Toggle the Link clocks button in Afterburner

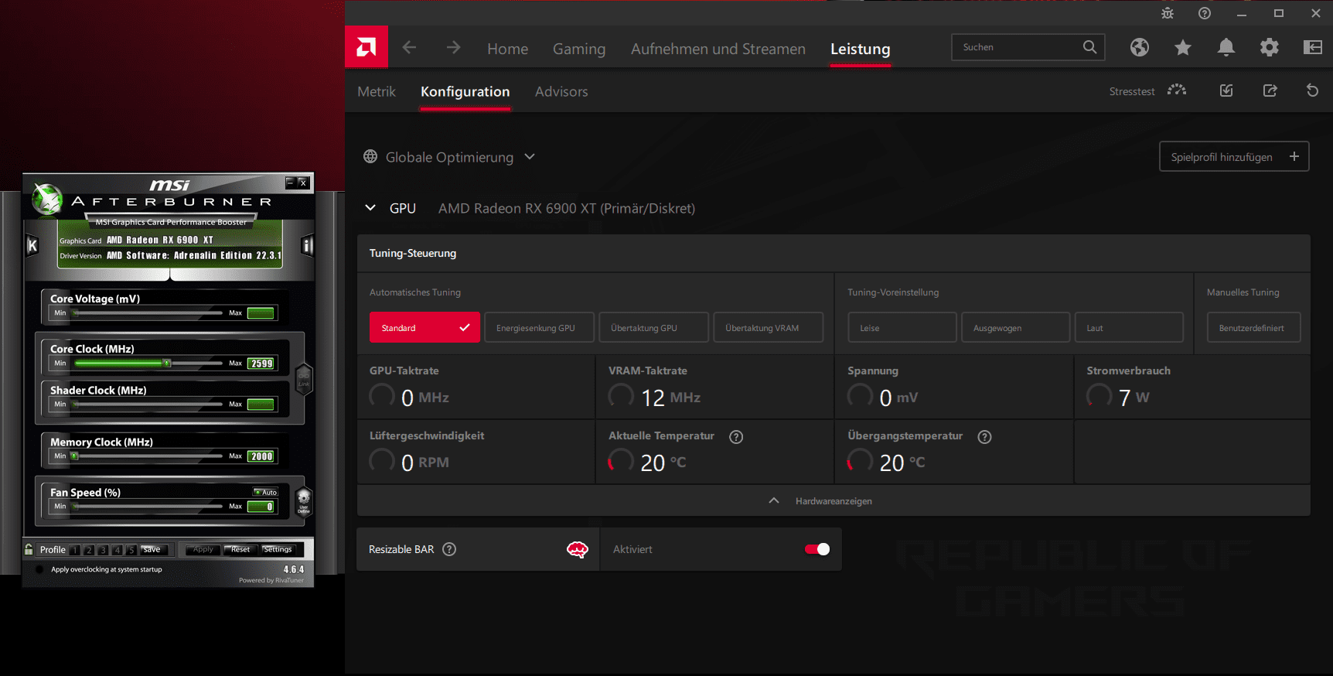tap(304, 380)
